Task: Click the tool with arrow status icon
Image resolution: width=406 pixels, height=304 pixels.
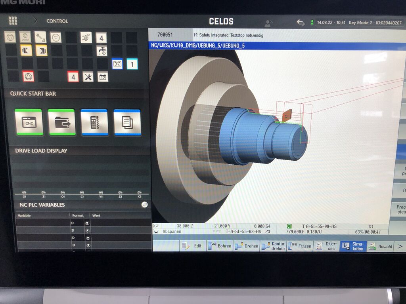Action: [40, 37]
